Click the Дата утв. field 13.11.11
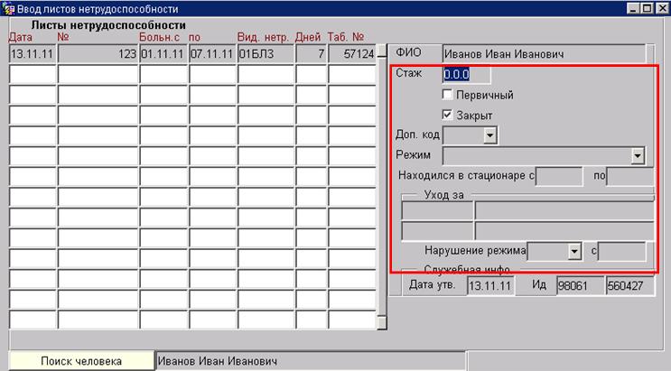The image size is (671, 371). 490,285
